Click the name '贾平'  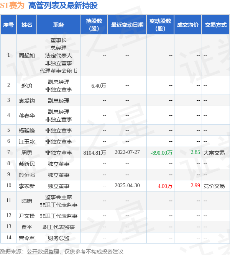27,227
